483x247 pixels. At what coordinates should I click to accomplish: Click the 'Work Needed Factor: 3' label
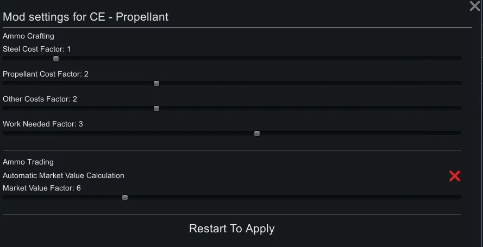[x=43, y=124]
